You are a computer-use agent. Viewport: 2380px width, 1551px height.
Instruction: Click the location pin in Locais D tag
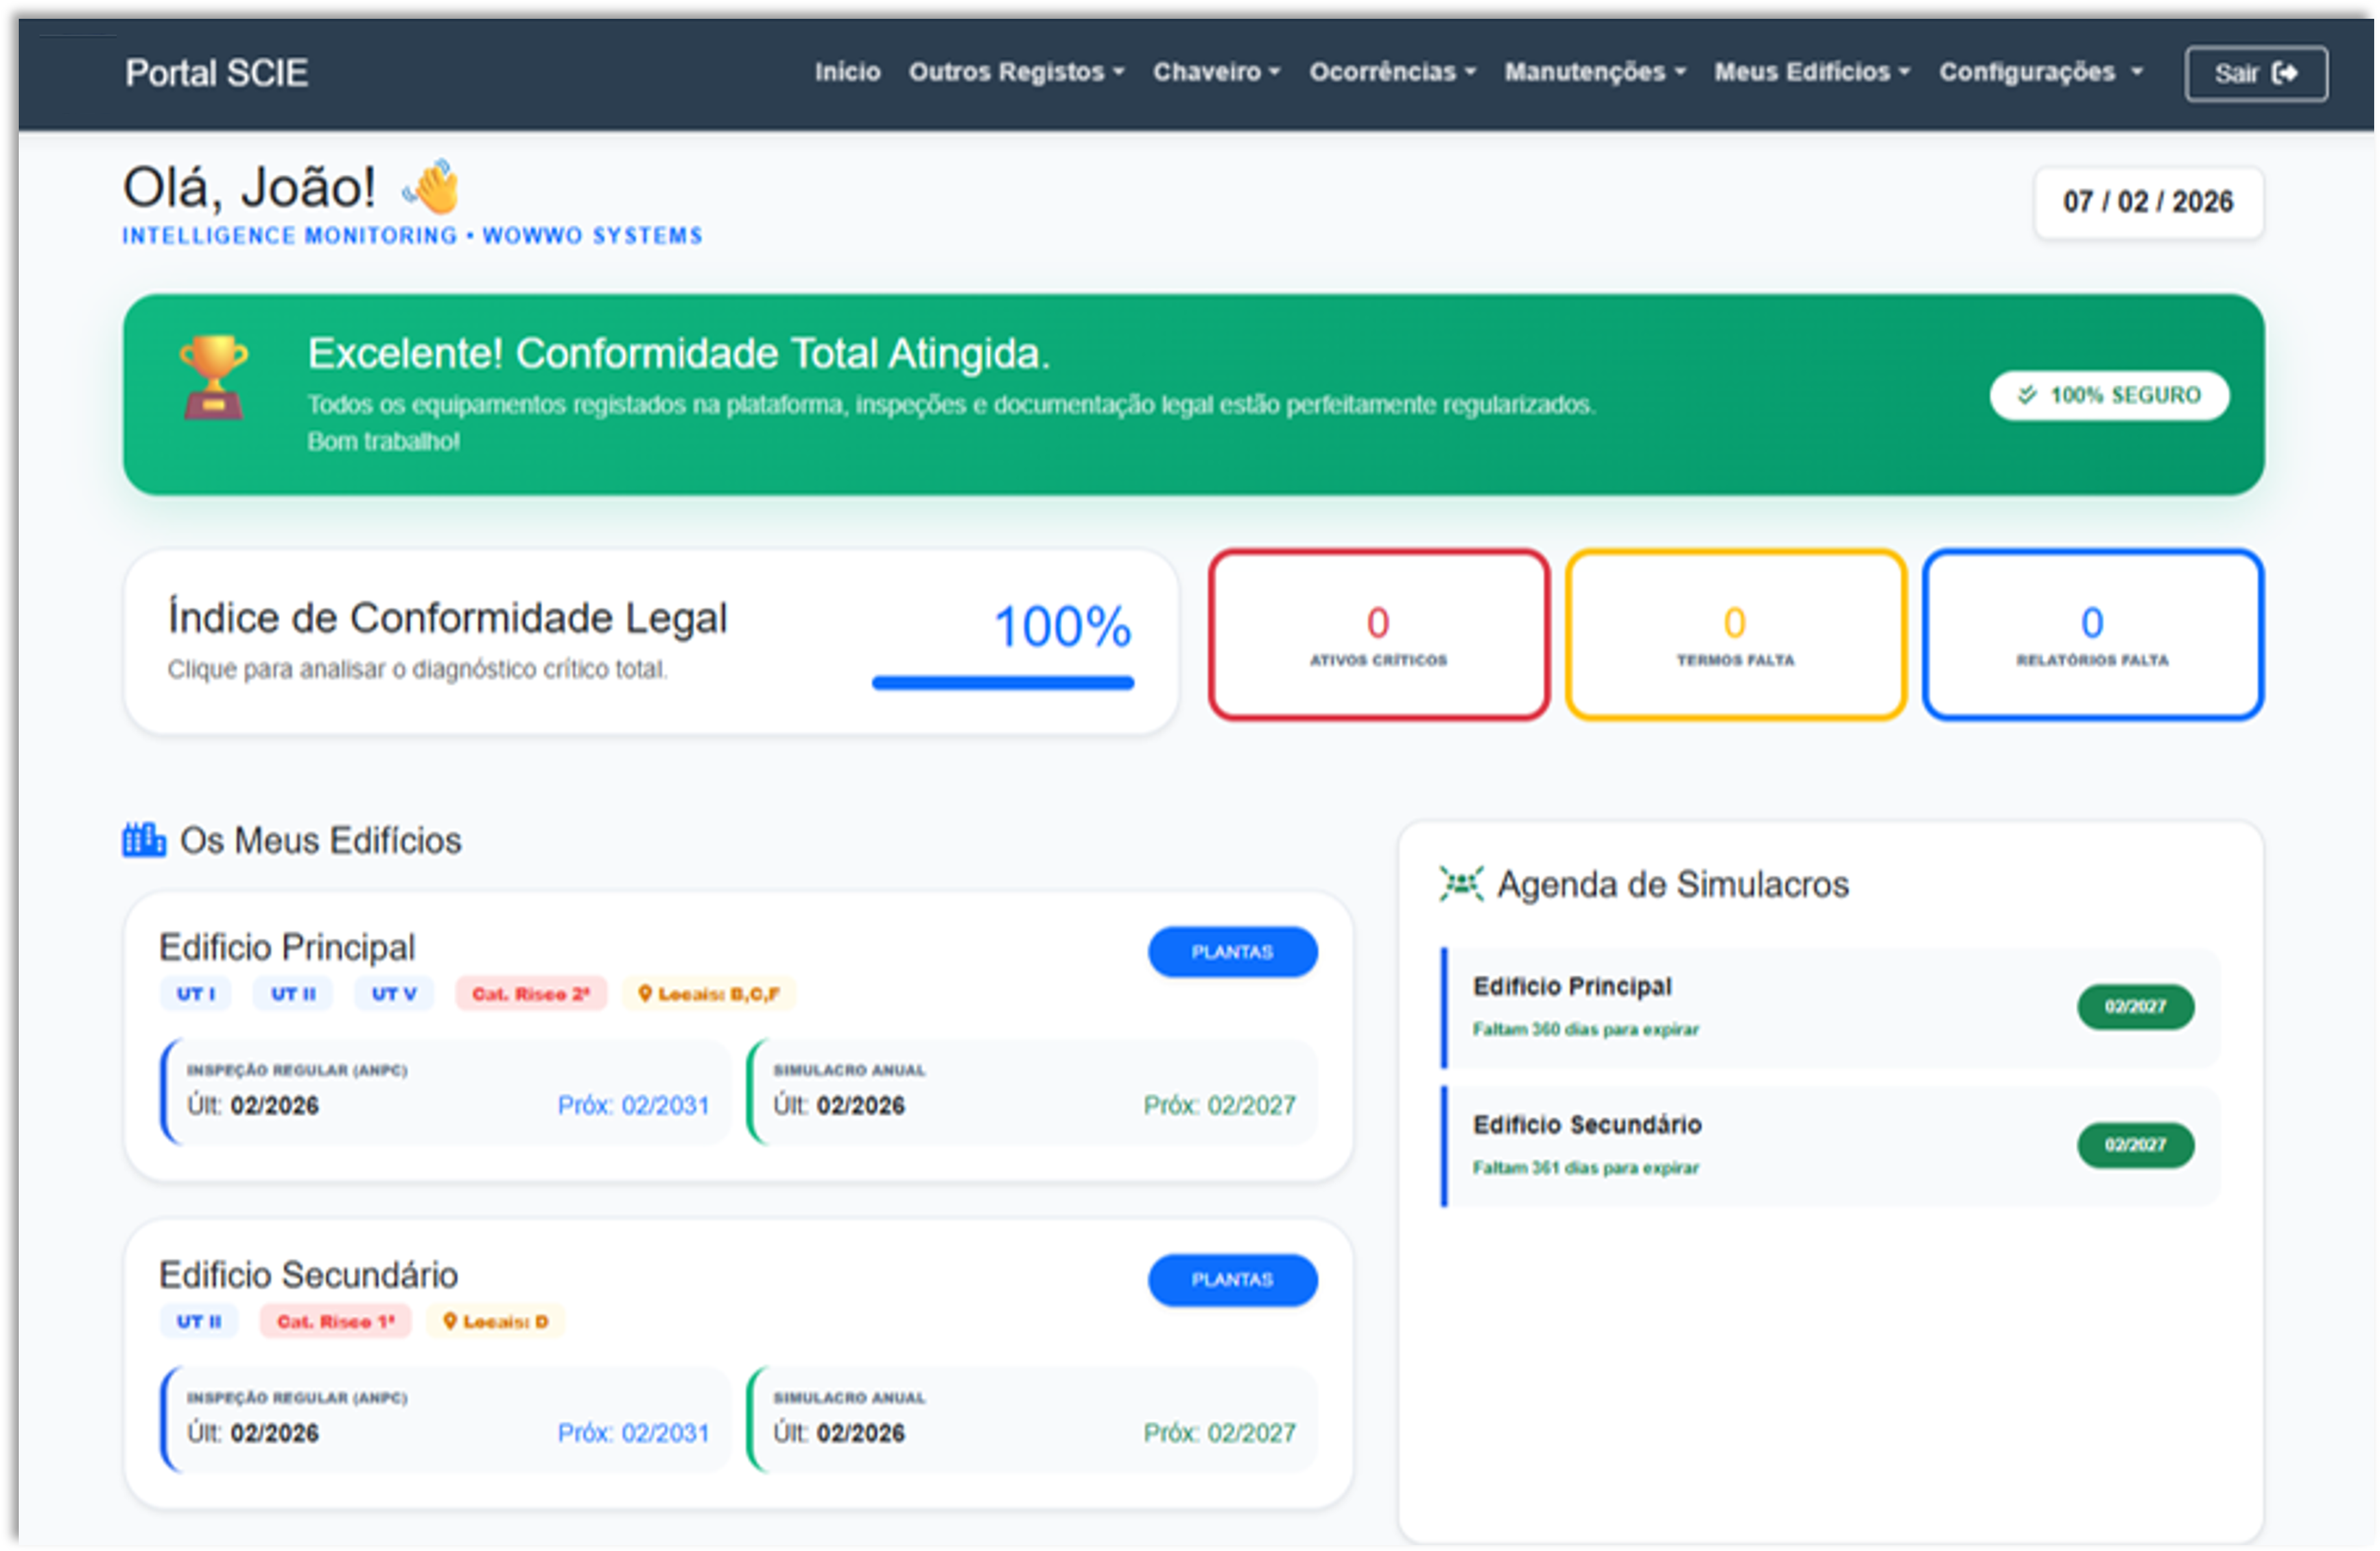pyautogui.click(x=450, y=1321)
